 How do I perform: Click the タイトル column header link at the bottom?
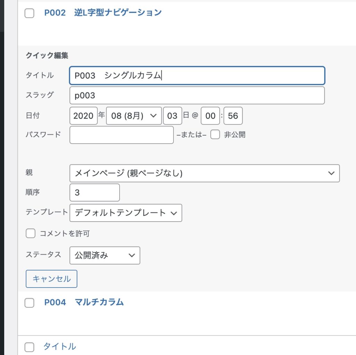click(x=59, y=346)
